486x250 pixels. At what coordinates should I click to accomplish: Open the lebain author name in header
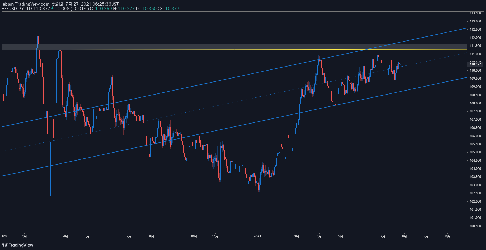click(7, 4)
